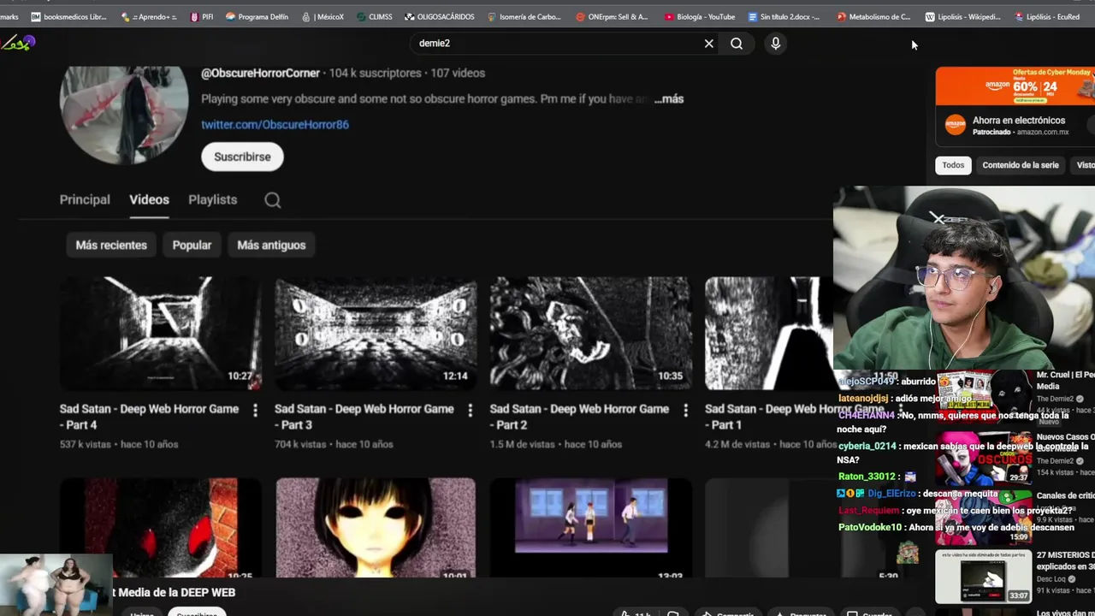Screen dimensions: 1095x616
Task: Click the @ObscureHorrorCorner channel handle
Action: 260,74
